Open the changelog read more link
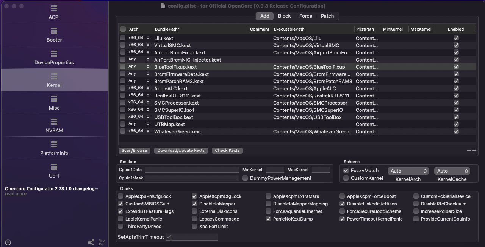 (x=16, y=194)
